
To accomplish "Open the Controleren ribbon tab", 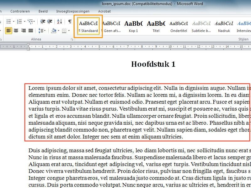I will coord(20,11).
